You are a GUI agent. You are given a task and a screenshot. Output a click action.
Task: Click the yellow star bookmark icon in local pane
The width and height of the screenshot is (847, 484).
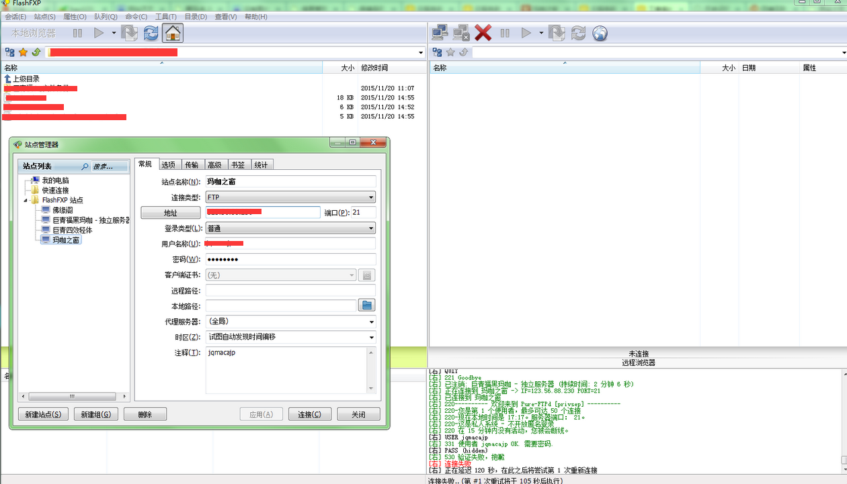[x=23, y=52]
